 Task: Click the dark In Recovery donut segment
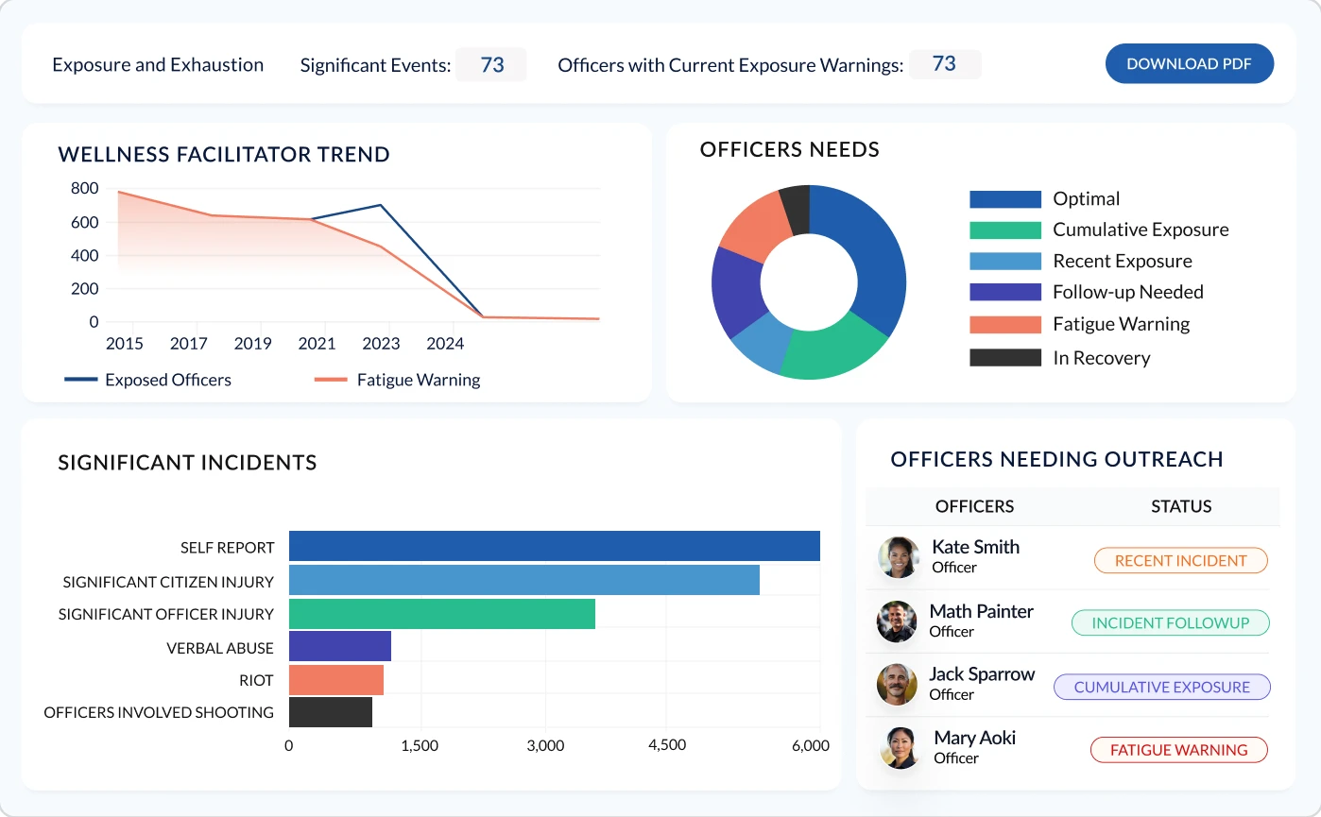pos(796,210)
